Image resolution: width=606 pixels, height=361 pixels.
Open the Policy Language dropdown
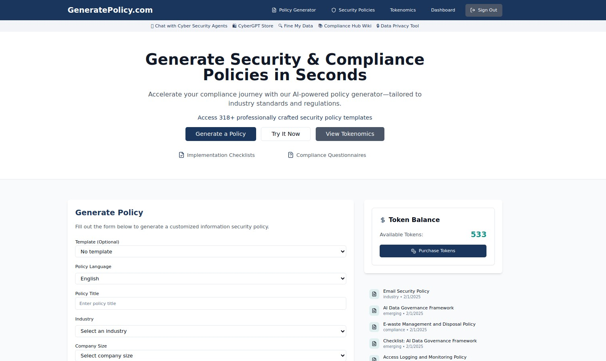tap(210, 278)
